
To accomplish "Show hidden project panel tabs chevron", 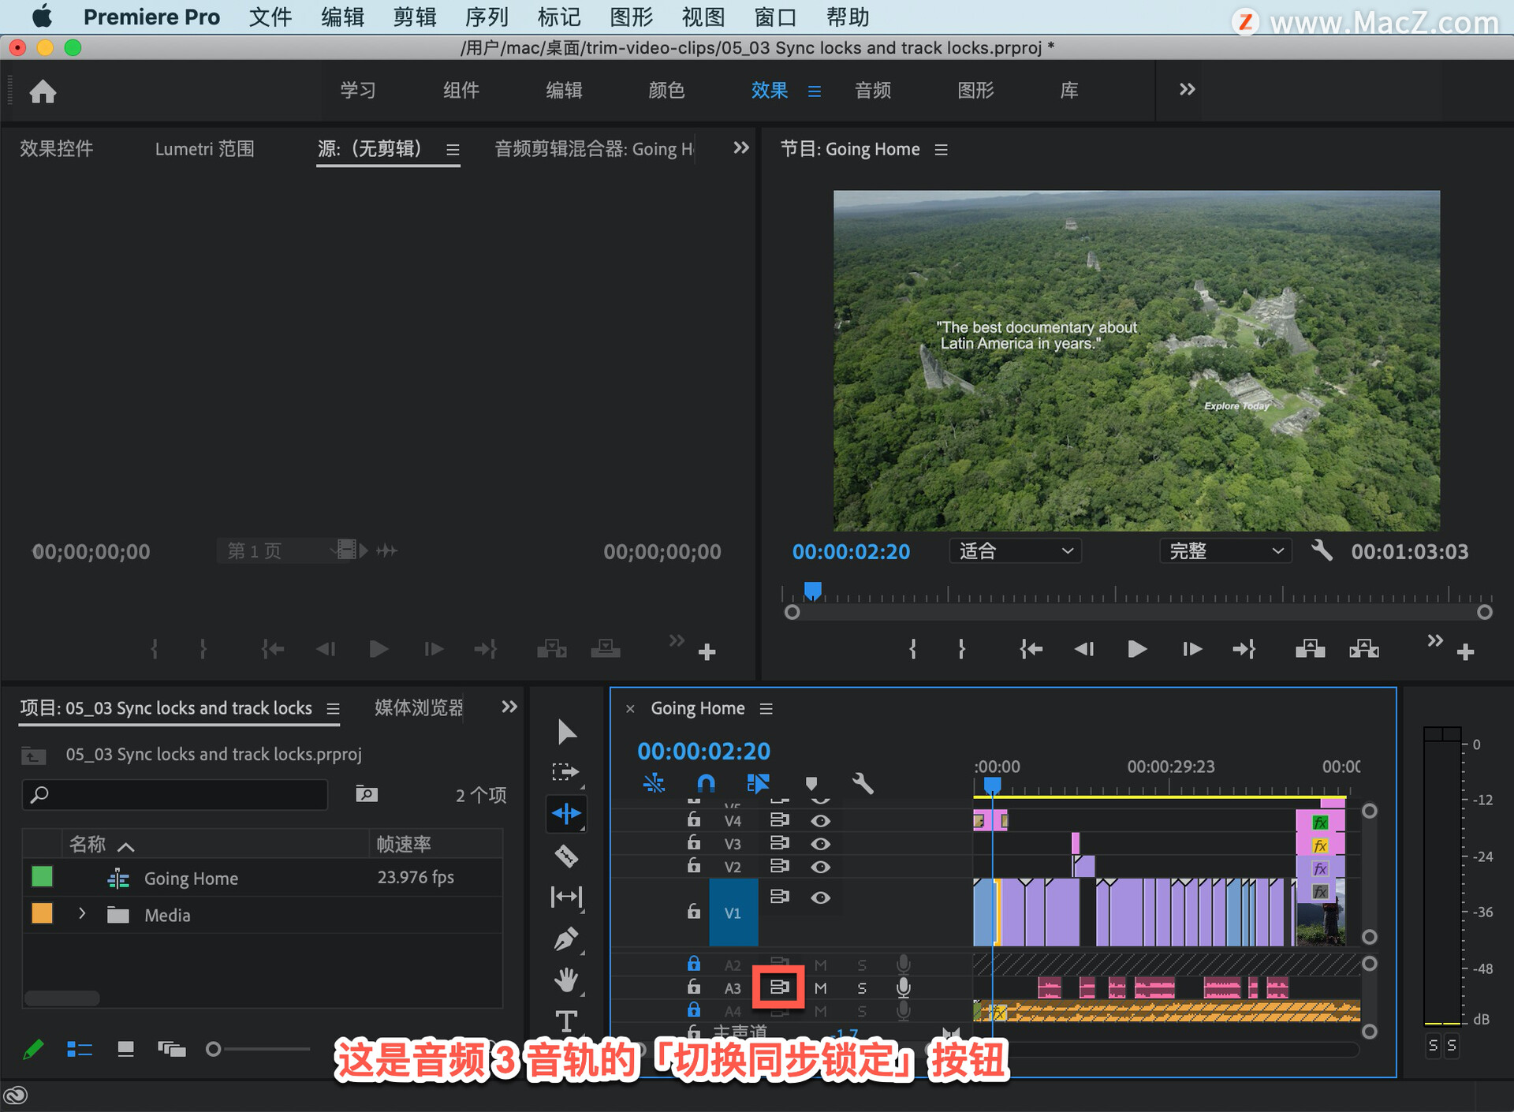I will 509,707.
